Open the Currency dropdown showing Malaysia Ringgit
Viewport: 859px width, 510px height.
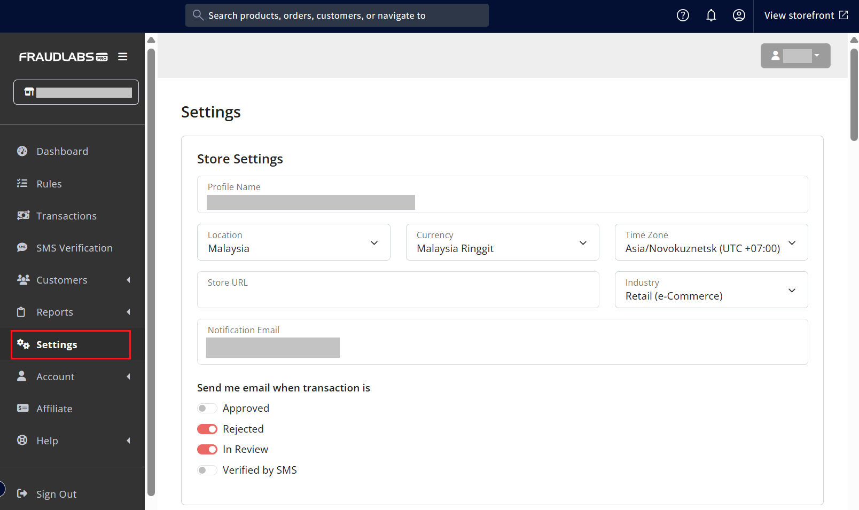point(503,242)
